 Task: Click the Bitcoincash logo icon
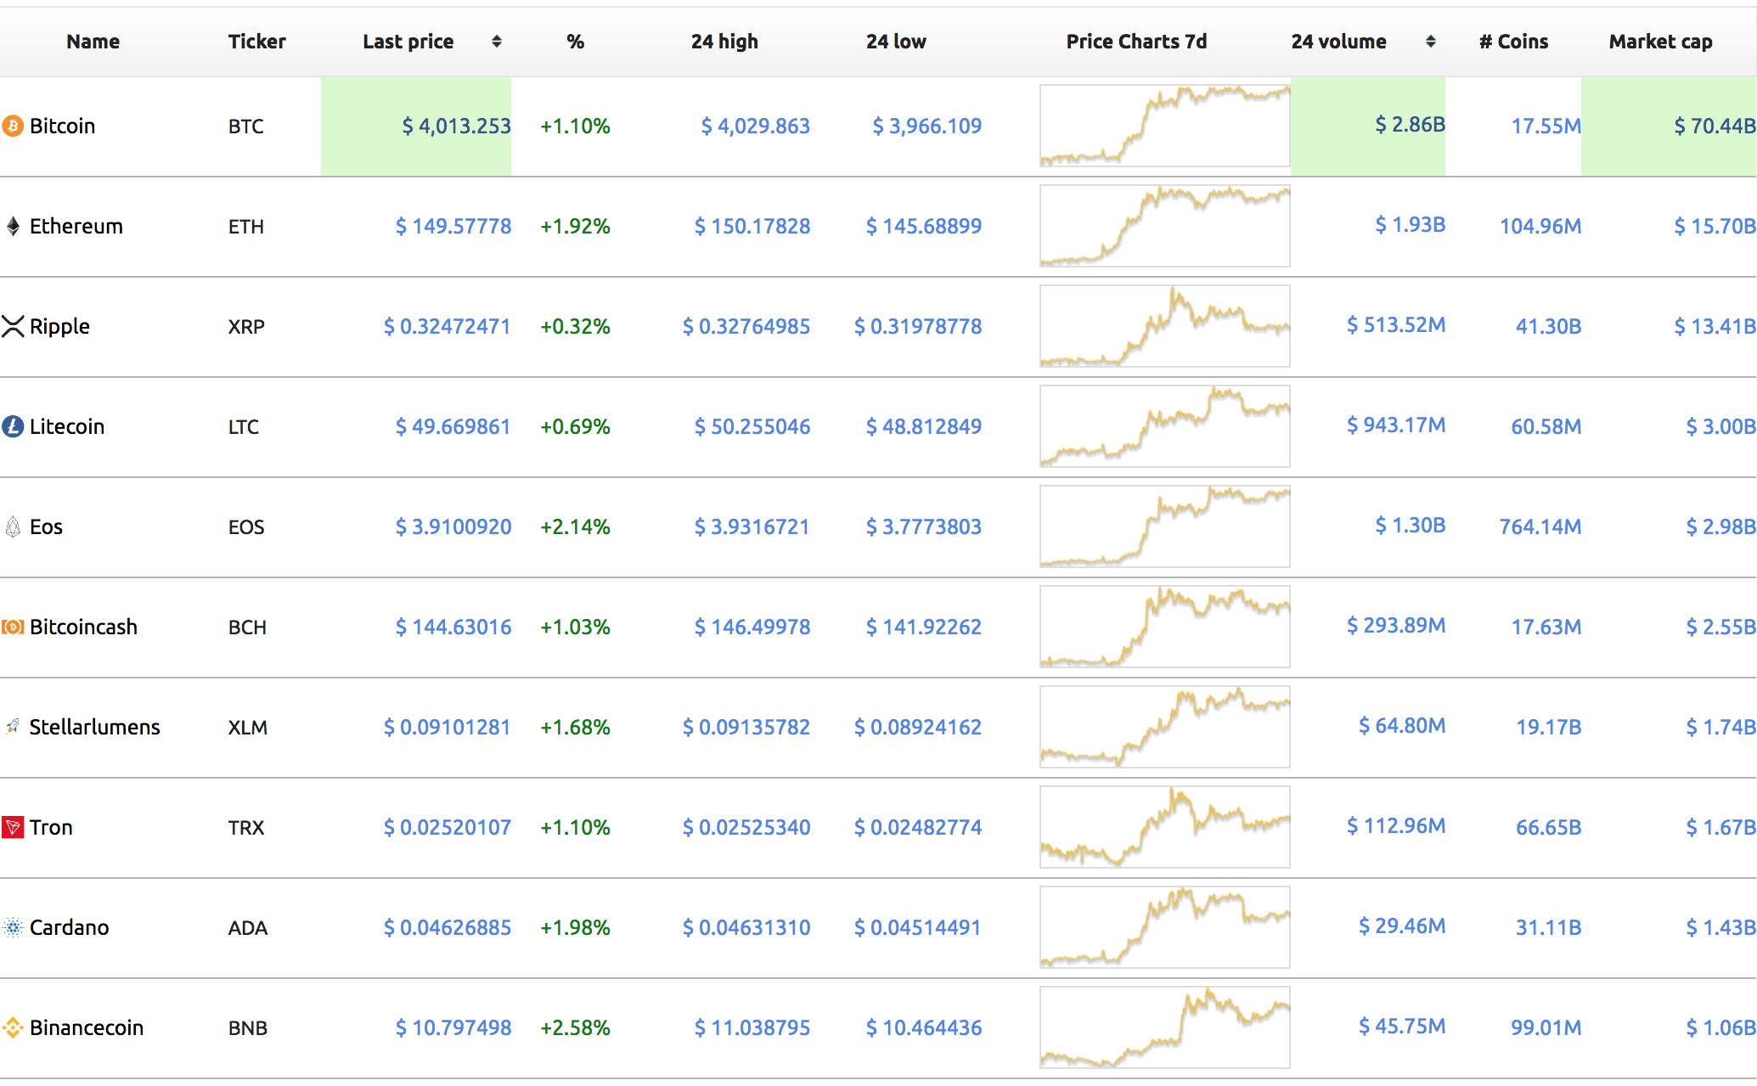click(x=13, y=627)
